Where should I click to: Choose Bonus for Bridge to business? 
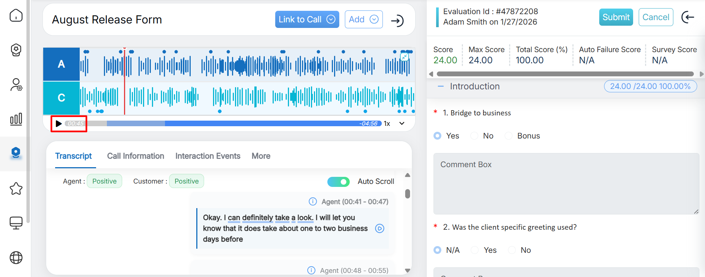pos(509,136)
